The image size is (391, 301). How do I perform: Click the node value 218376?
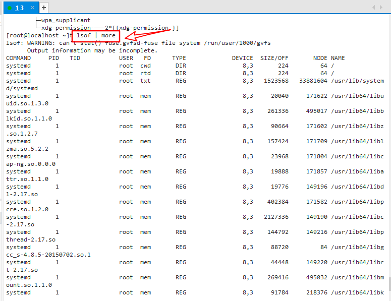317,292
